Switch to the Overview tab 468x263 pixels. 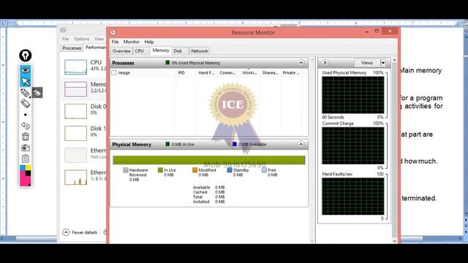point(121,51)
